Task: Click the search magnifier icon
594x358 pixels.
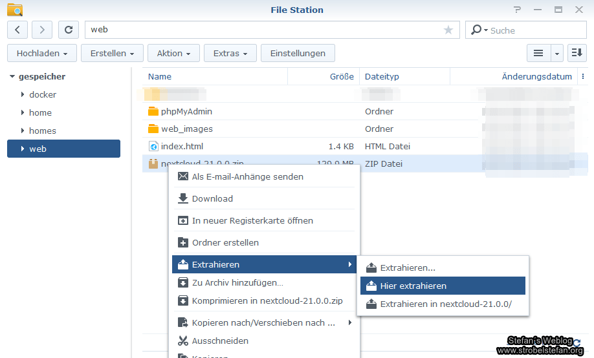Action: [476, 30]
